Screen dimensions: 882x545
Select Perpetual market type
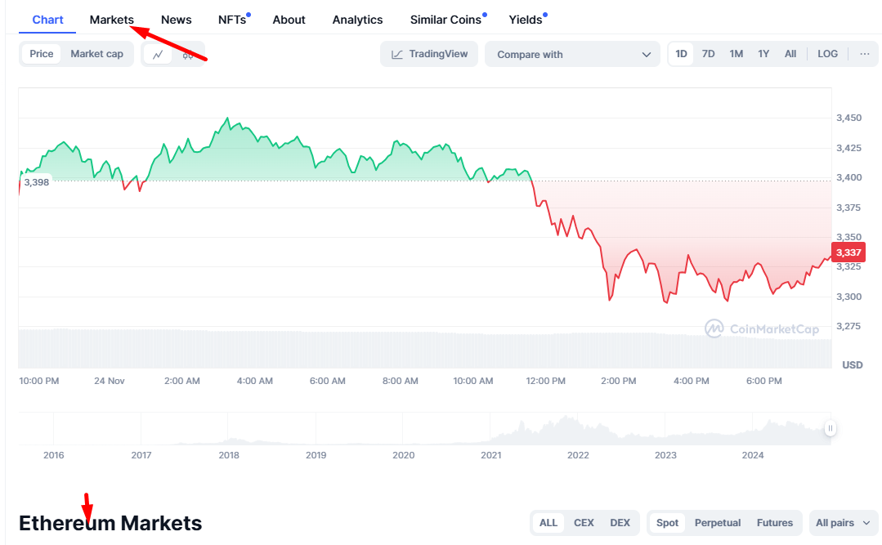coord(717,522)
